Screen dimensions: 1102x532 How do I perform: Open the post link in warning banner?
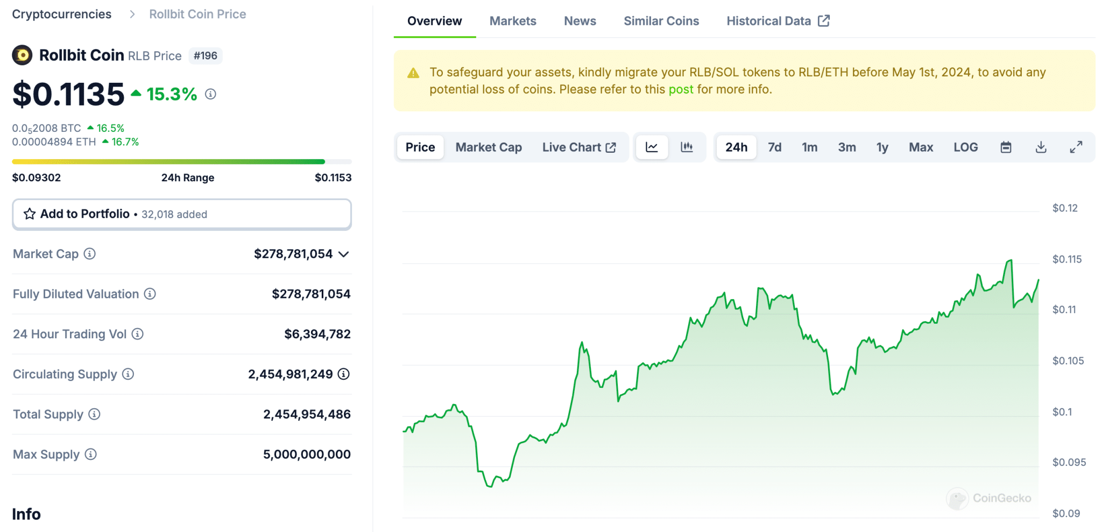click(681, 89)
